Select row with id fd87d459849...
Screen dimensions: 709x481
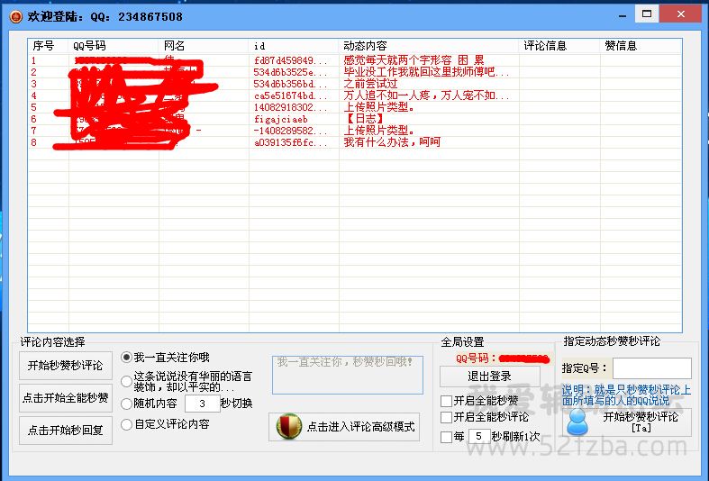(x=355, y=60)
